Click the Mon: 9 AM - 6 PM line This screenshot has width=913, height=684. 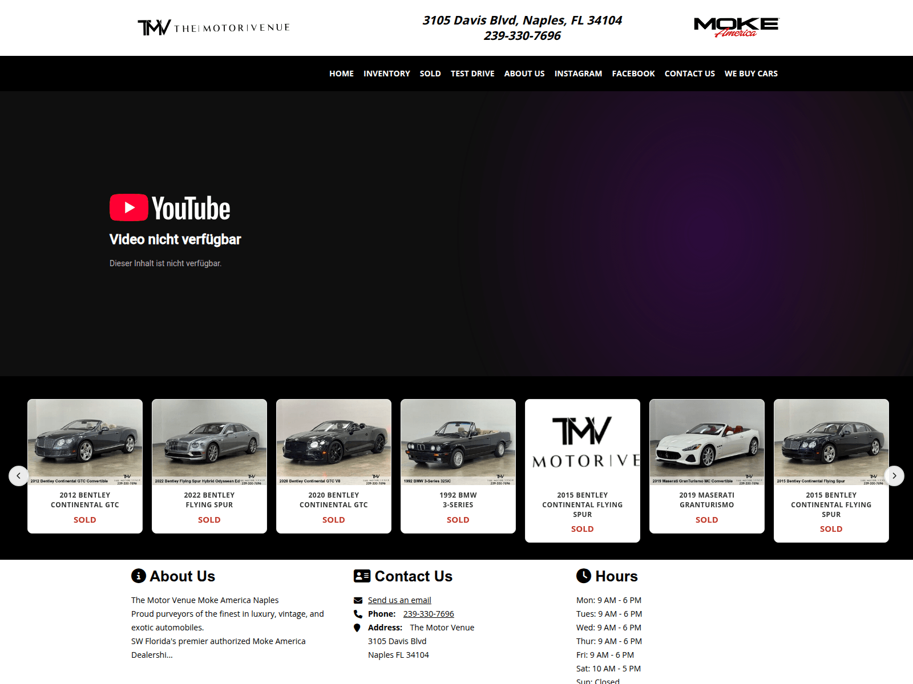(x=609, y=600)
